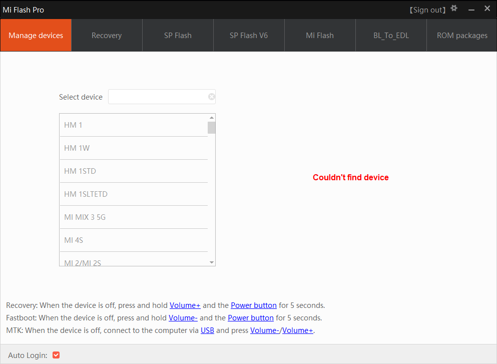Click the scrollbar down arrow of device list
Image resolution: width=497 pixels, height=364 pixels.
pyautogui.click(x=211, y=262)
